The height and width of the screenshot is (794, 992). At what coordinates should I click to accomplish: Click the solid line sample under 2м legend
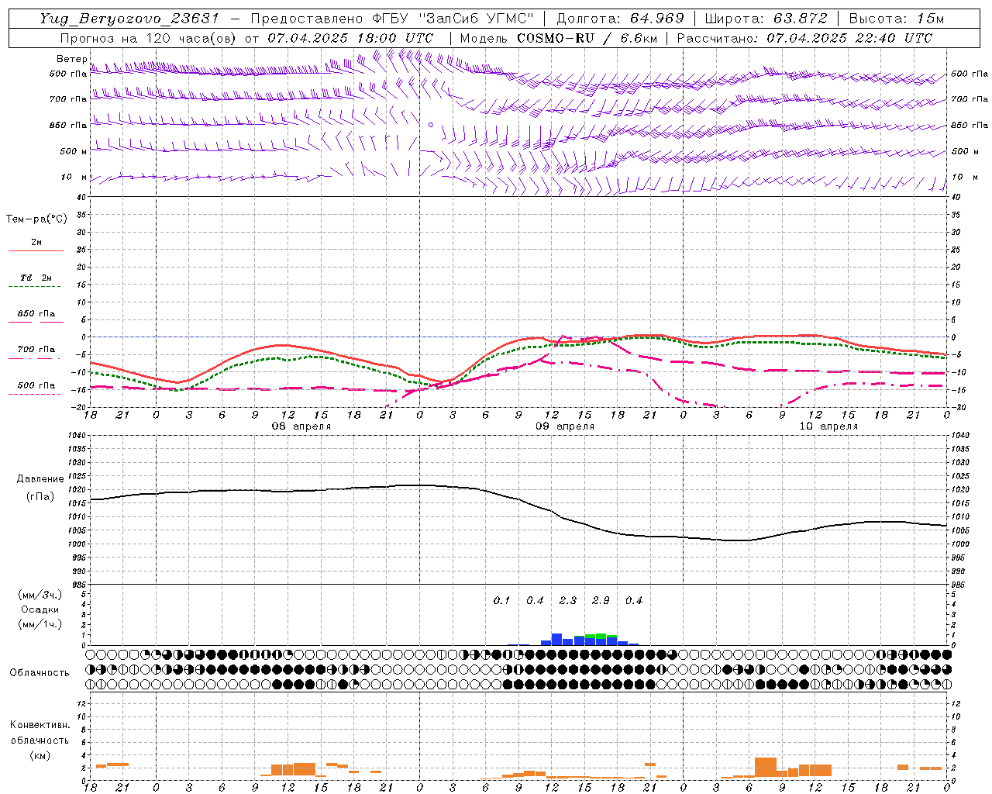pyautogui.click(x=36, y=250)
